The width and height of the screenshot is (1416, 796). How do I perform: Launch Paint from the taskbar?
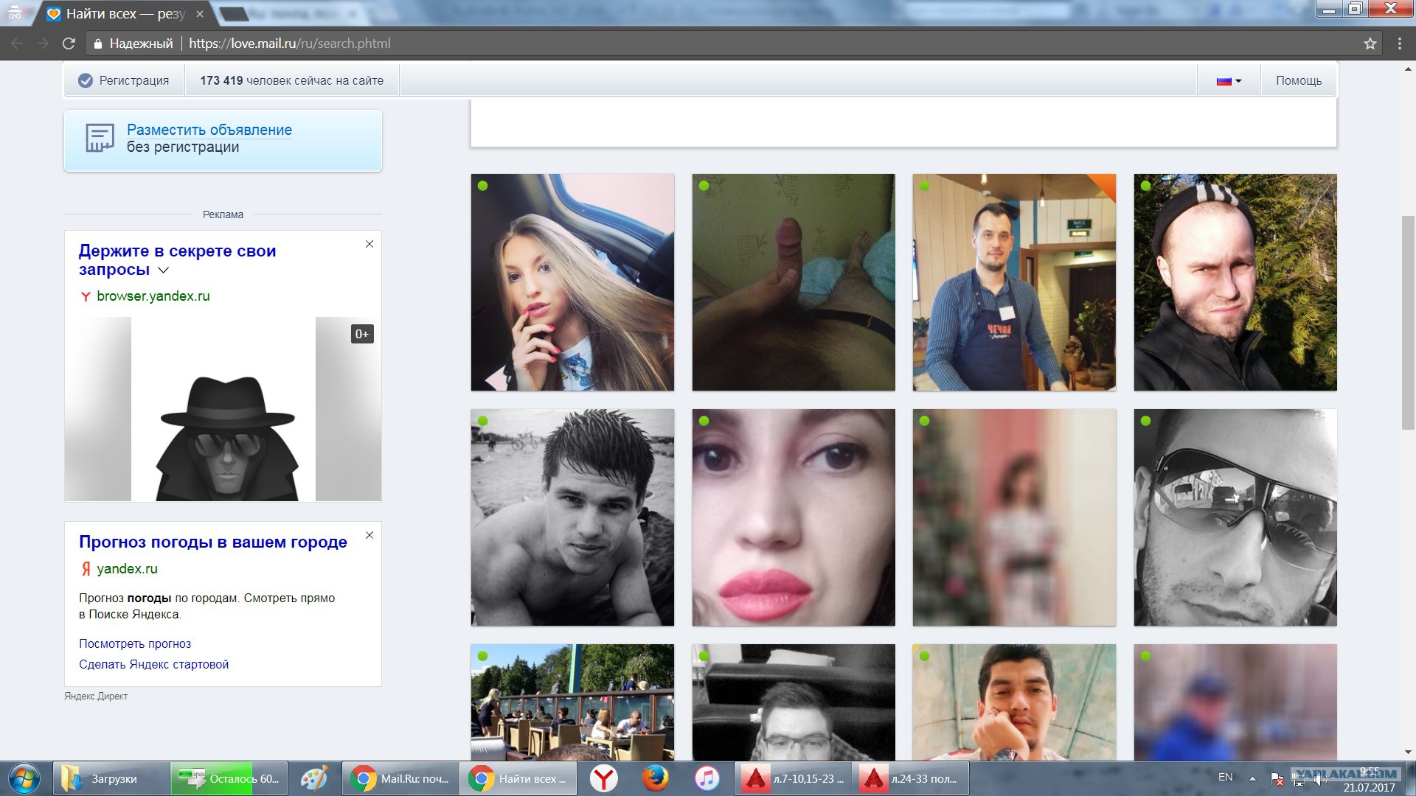[x=314, y=778]
